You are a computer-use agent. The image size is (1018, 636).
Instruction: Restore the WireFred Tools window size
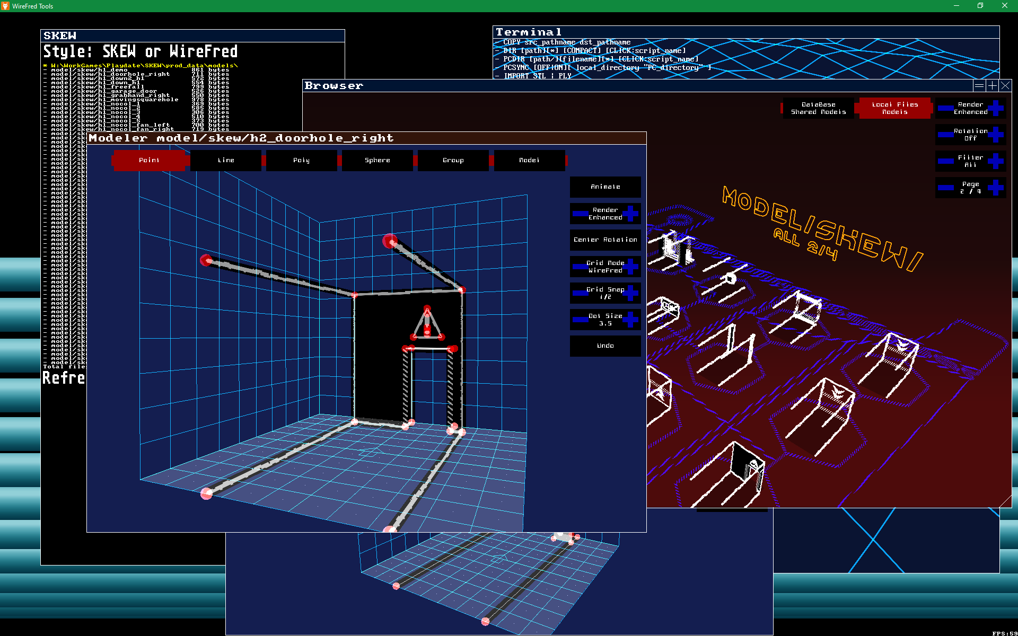[x=980, y=6]
